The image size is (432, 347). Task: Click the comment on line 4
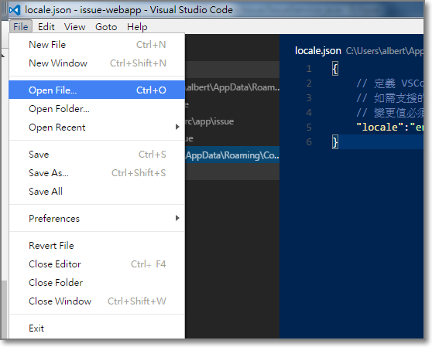click(x=390, y=113)
